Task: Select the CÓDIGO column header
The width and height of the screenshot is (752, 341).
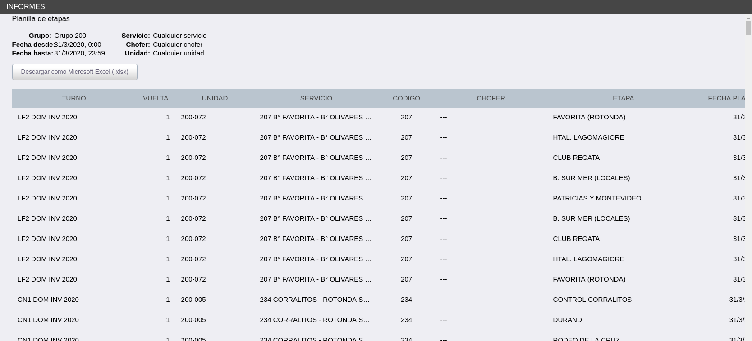Action: pos(406,98)
